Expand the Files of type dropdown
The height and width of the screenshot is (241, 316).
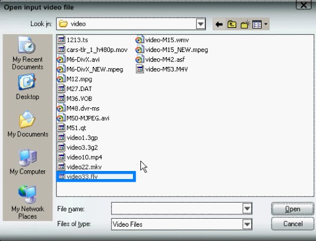click(x=247, y=224)
